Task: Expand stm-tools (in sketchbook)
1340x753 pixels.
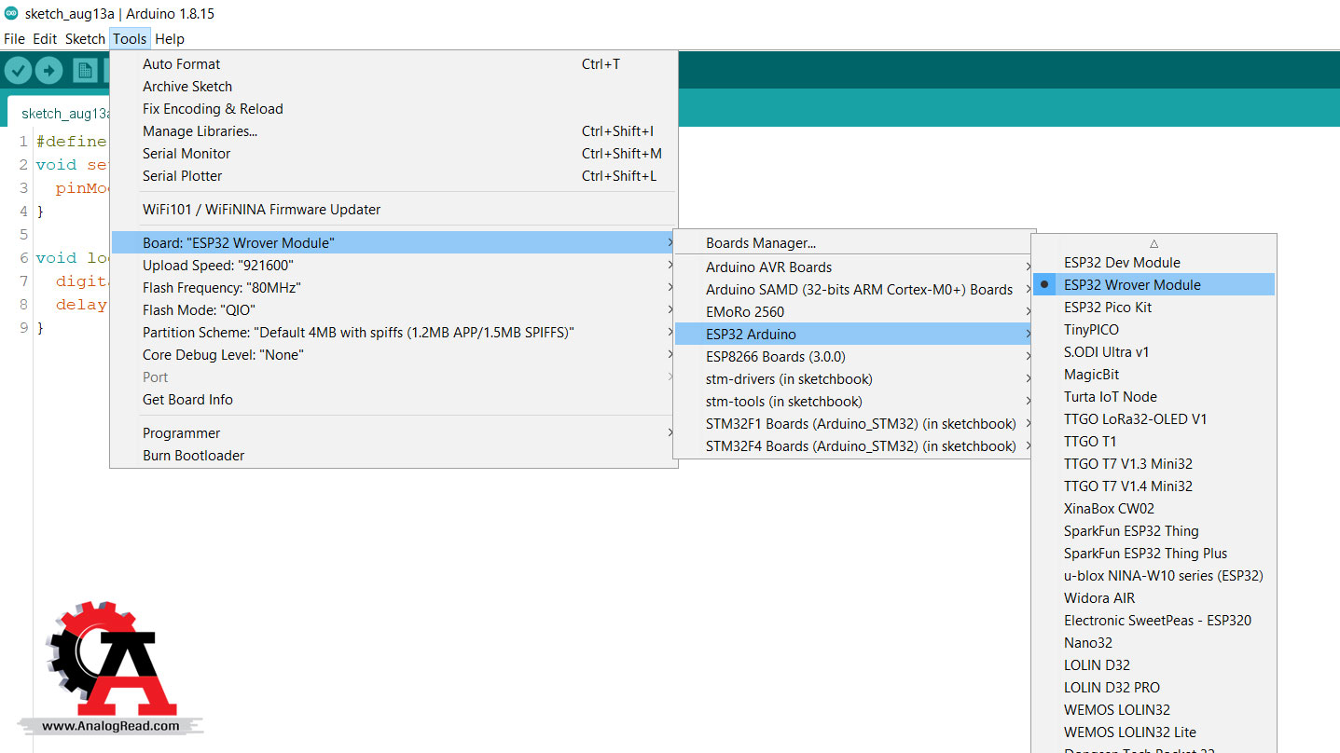Action: 854,402
